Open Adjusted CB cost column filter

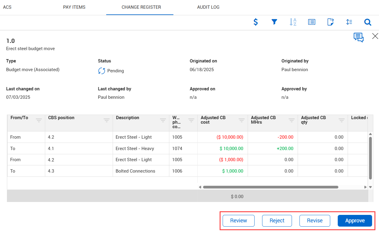tap(242, 120)
